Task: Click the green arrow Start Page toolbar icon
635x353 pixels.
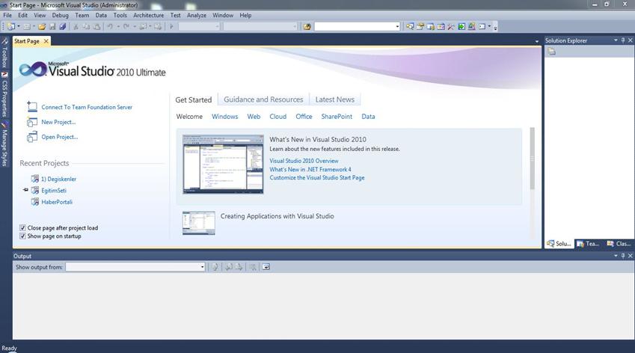Action: tap(461, 27)
